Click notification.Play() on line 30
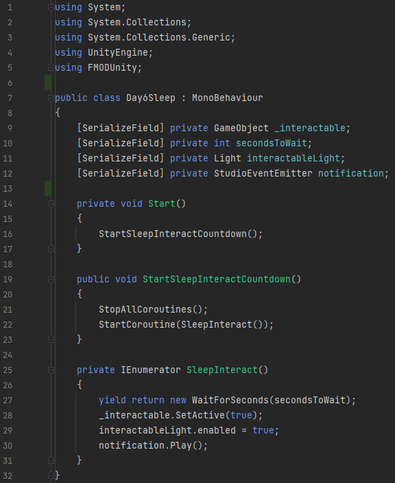The width and height of the screenshot is (395, 483). [x=151, y=445]
